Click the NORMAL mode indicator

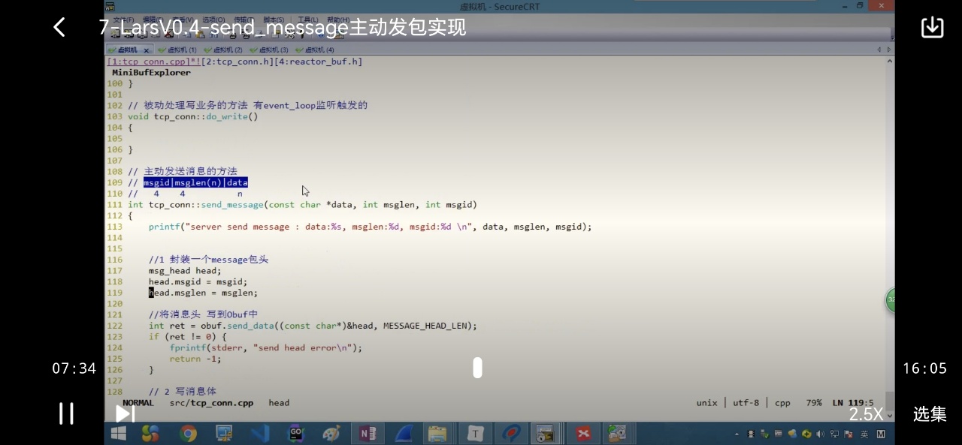pos(138,403)
